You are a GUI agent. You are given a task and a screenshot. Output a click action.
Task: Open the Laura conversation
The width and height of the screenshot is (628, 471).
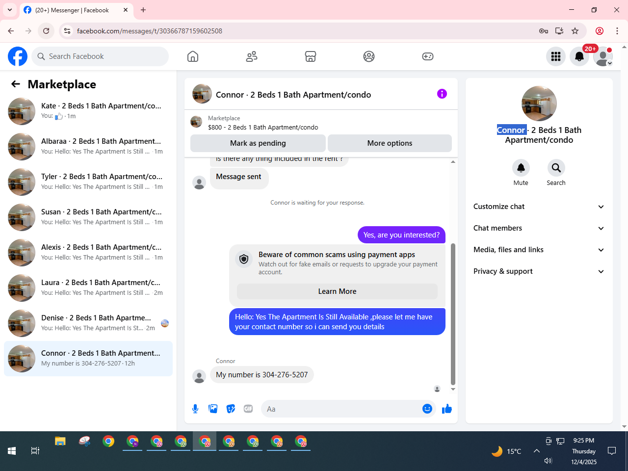pos(88,288)
